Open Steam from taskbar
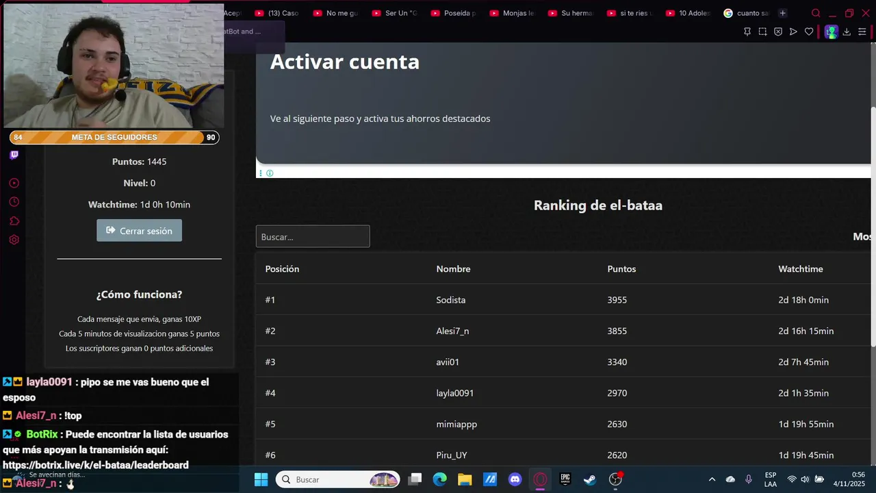 point(590,479)
